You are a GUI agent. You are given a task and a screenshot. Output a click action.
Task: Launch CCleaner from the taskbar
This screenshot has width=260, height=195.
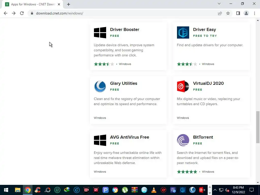(x=38, y=190)
